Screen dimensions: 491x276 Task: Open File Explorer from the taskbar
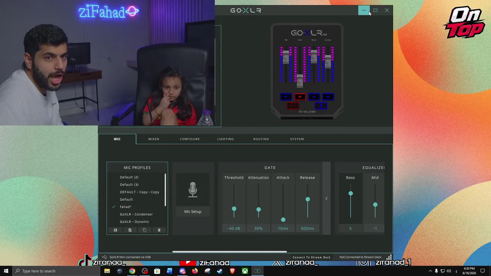tap(107, 271)
